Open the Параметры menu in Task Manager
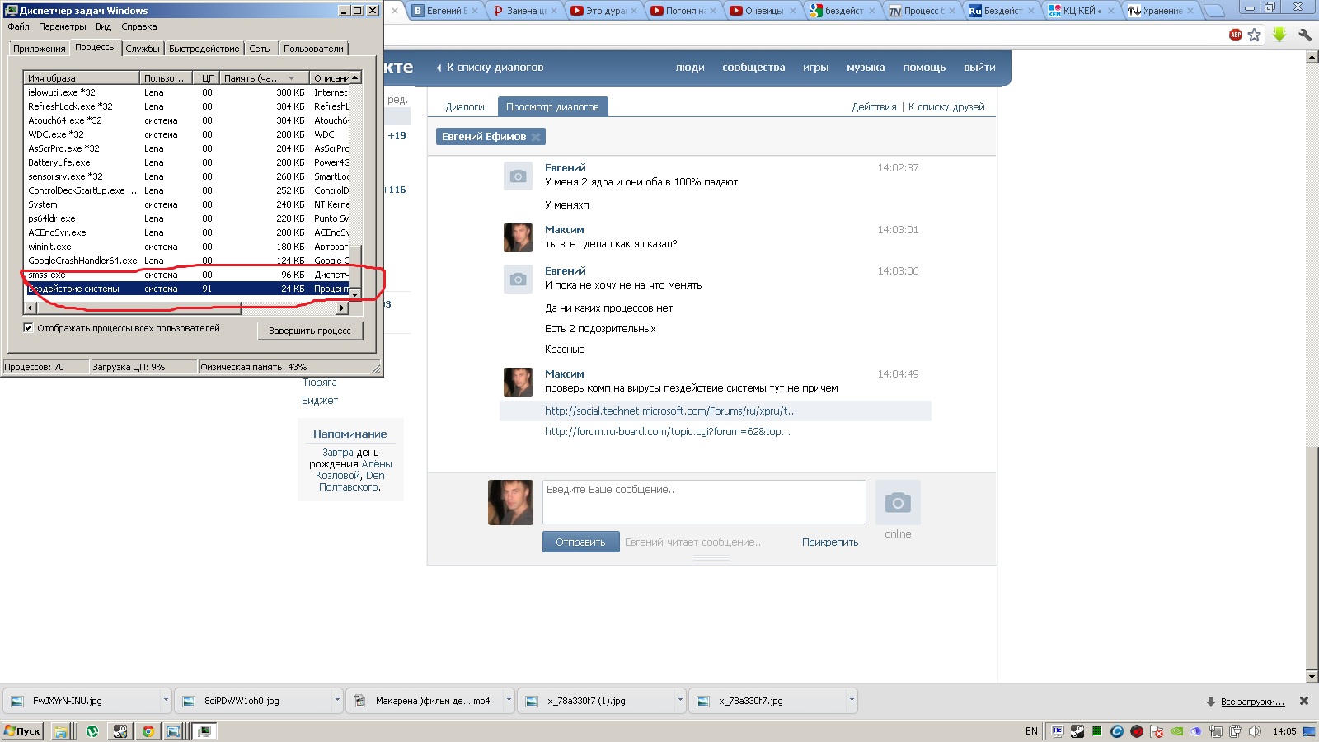1319x742 pixels. pyautogui.click(x=63, y=26)
